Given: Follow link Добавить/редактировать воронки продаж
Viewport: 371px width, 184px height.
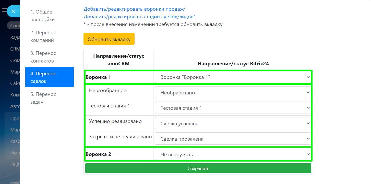Looking at the screenshot, I should [x=135, y=9].
